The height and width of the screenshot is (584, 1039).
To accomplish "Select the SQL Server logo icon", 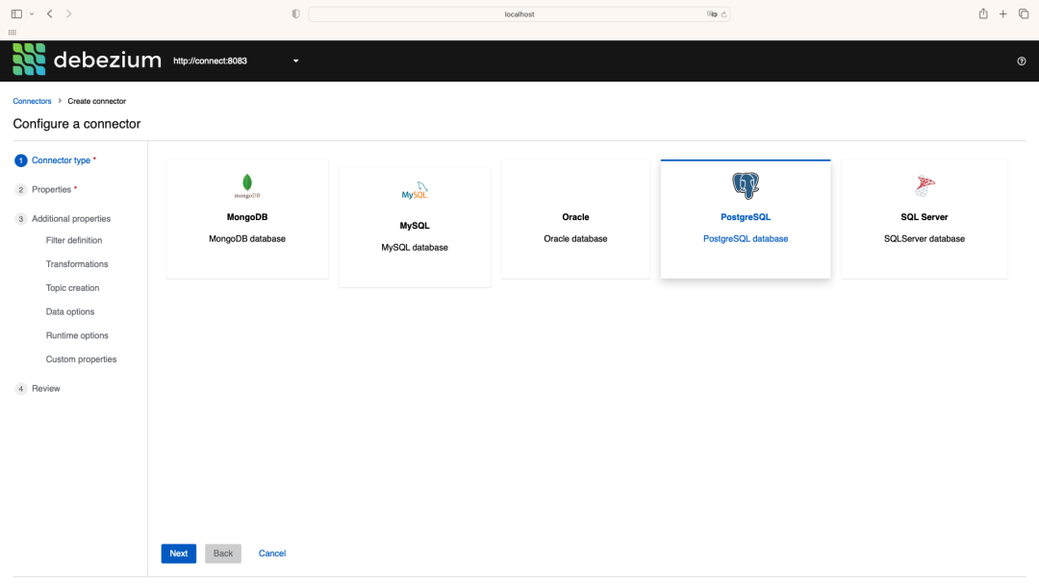I will click(x=925, y=185).
